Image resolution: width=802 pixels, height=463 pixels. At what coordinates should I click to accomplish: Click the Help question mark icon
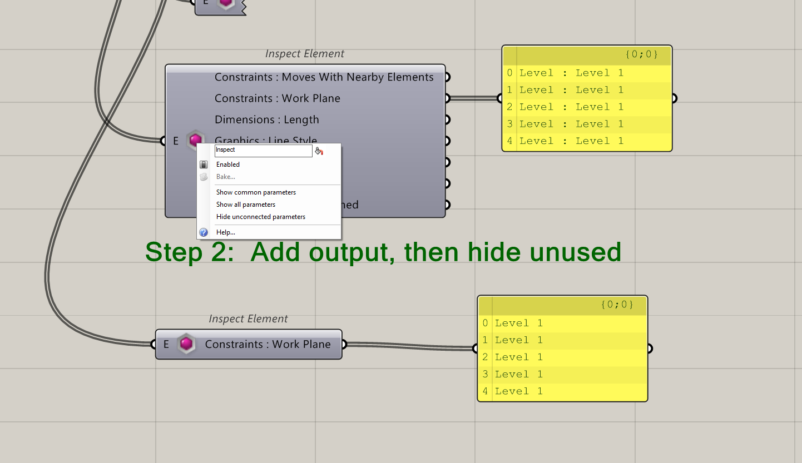pos(204,232)
